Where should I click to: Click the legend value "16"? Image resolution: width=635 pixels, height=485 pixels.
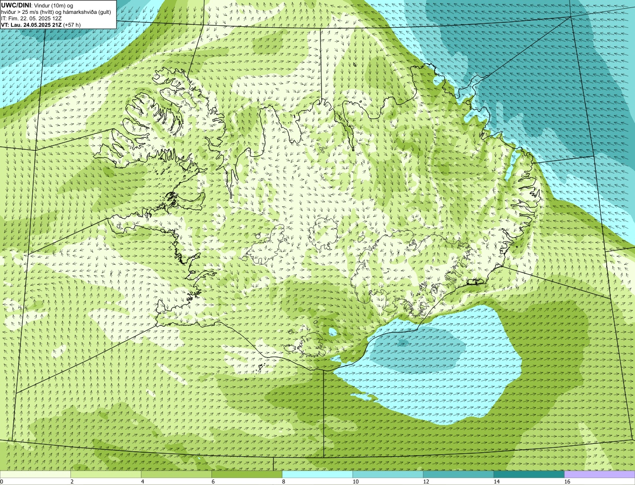(567, 482)
